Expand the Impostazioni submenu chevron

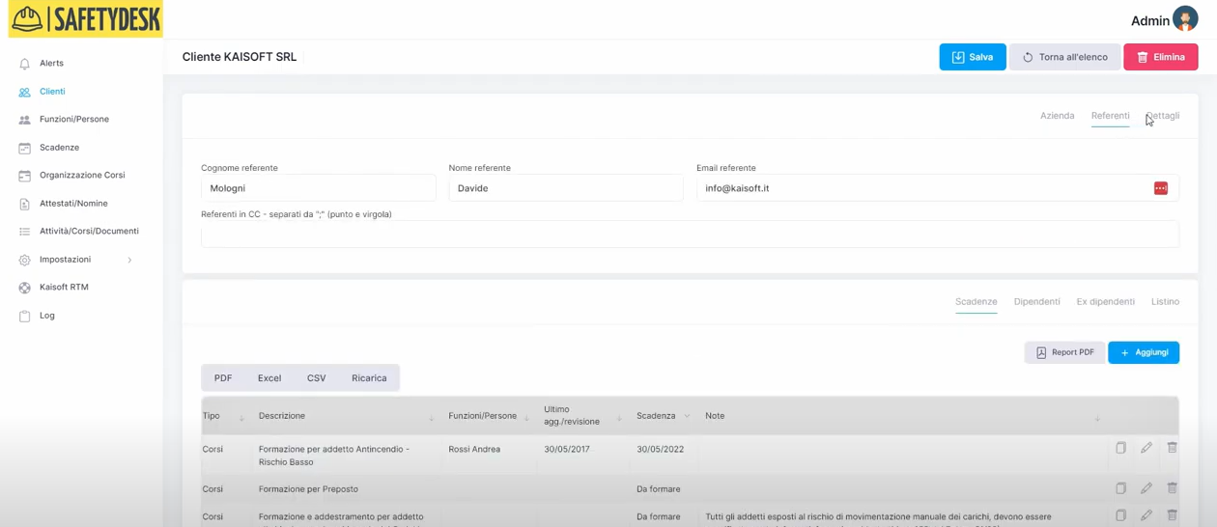click(x=129, y=260)
